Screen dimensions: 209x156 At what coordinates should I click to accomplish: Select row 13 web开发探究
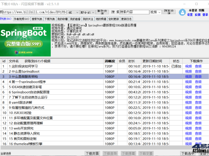tap(104, 128)
